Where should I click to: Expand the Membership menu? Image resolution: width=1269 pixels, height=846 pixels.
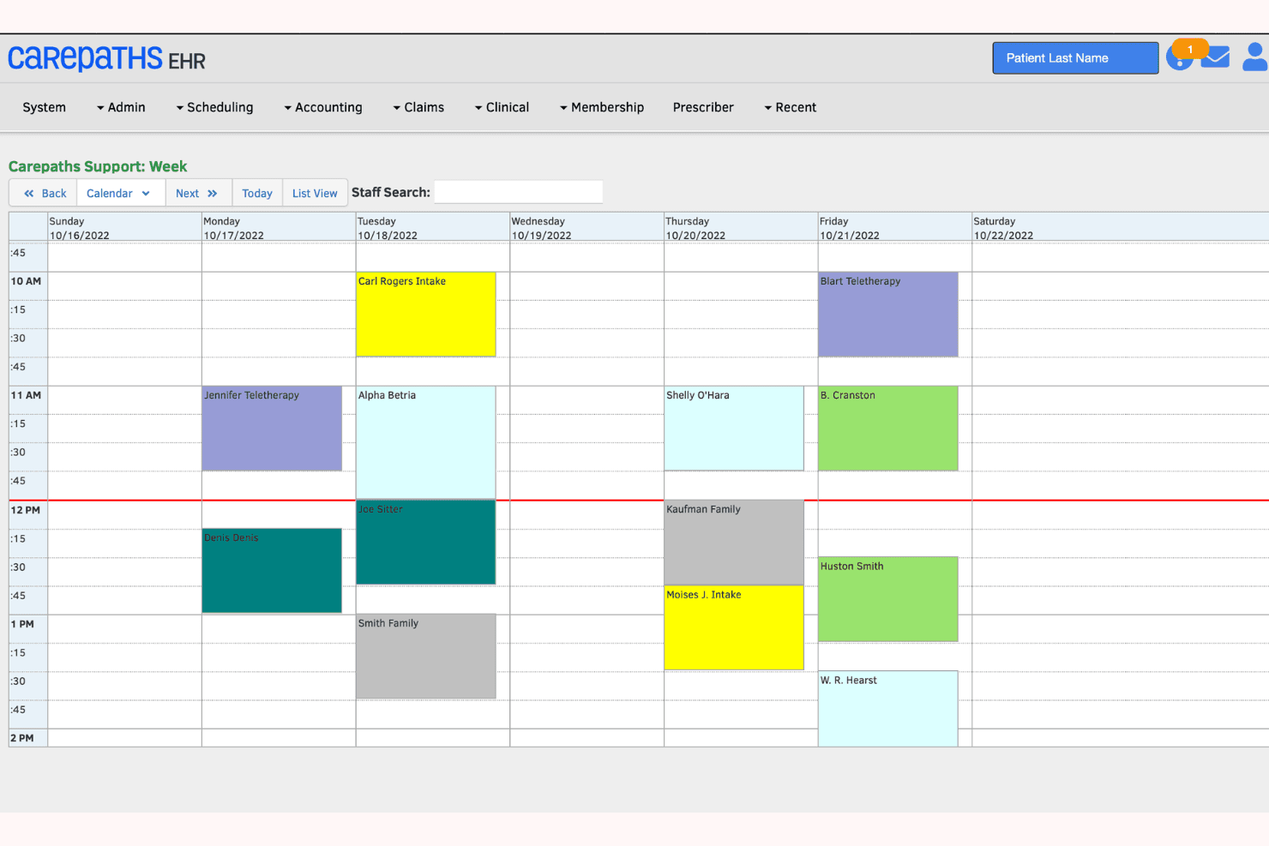(602, 107)
